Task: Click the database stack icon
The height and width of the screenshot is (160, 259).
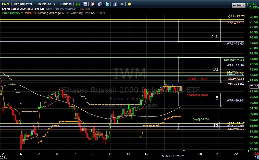Action: (x=100, y=4)
